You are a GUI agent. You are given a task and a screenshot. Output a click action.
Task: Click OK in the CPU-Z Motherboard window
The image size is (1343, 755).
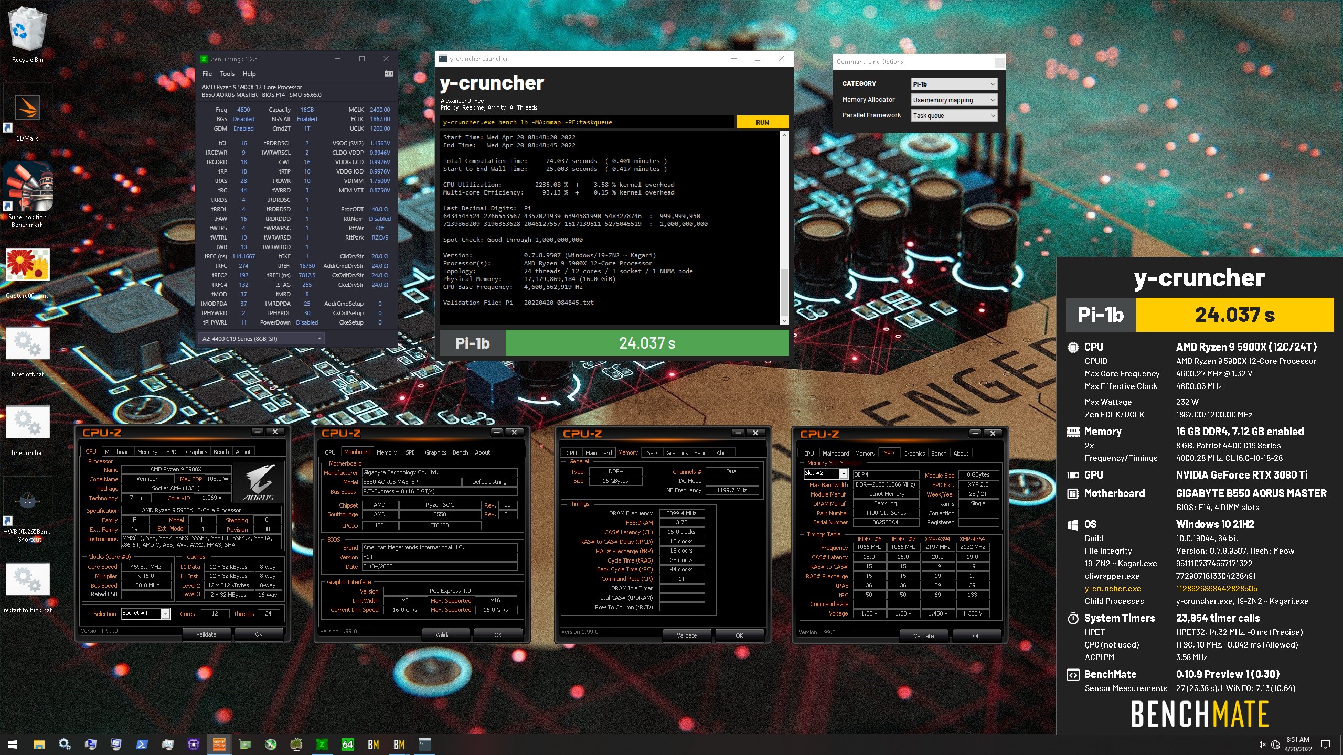[x=498, y=635]
